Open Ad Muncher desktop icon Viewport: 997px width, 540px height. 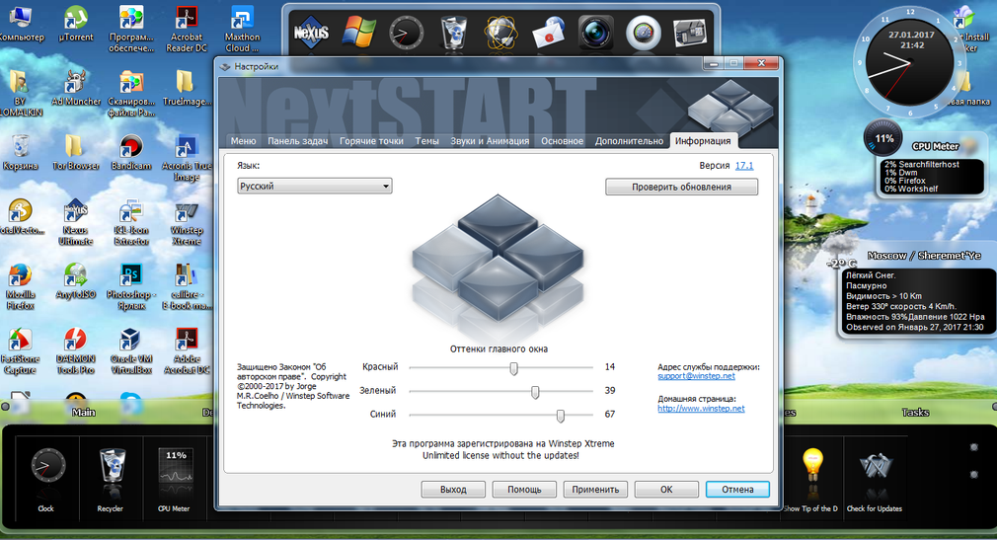pyautogui.click(x=76, y=88)
